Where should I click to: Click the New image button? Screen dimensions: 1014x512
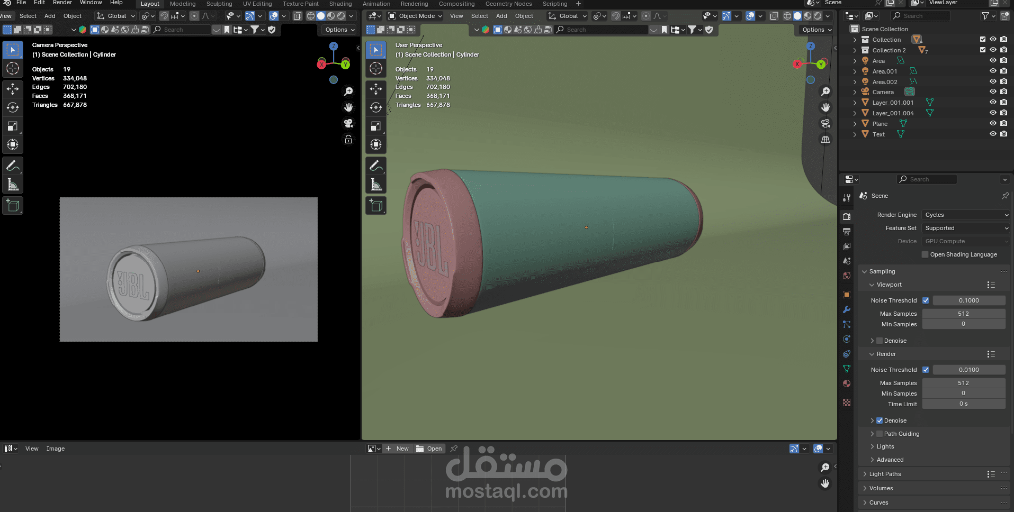(x=397, y=449)
